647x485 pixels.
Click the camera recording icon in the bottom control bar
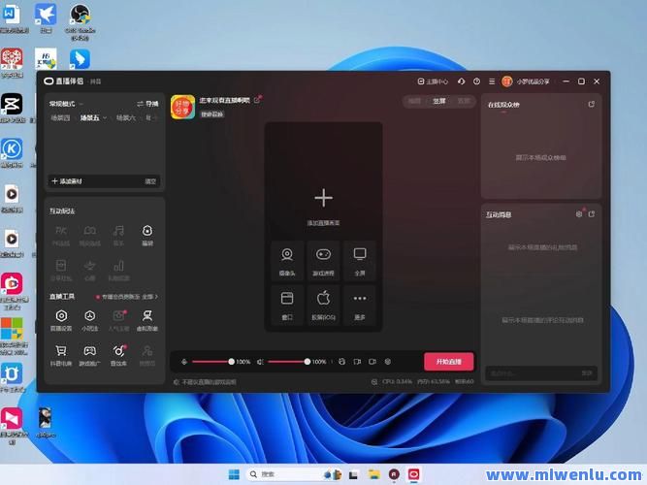(x=372, y=362)
